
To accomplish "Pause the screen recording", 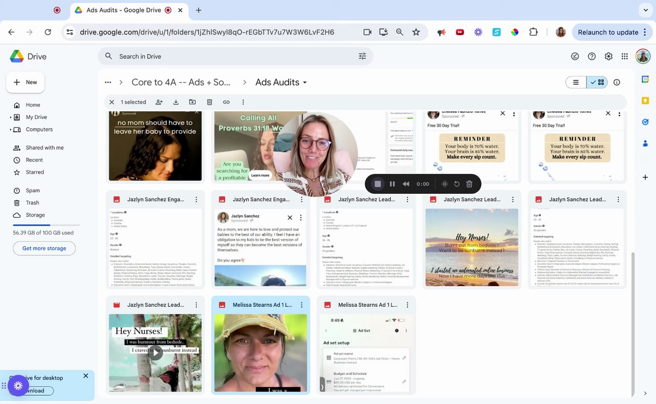I will click(392, 184).
